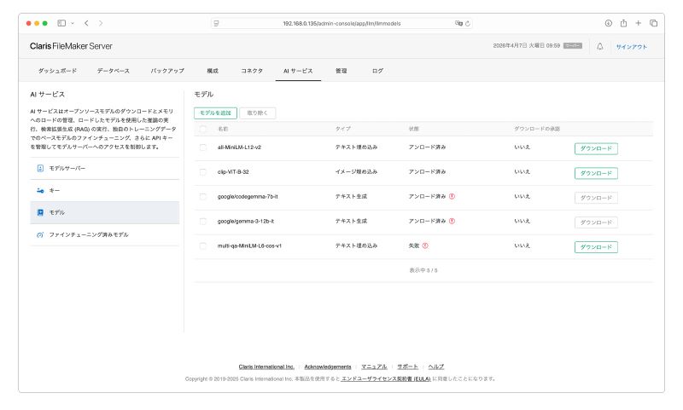Toggle the select-all checkbox in table header
This screenshot has width=683, height=410.
[203, 129]
